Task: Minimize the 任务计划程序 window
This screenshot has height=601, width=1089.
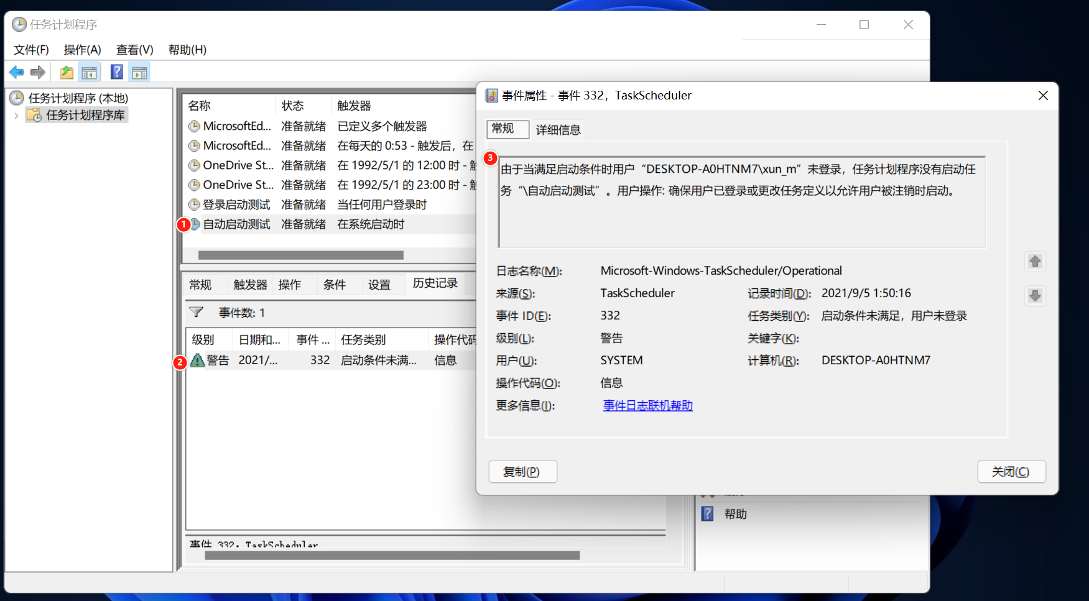Action: (x=821, y=24)
